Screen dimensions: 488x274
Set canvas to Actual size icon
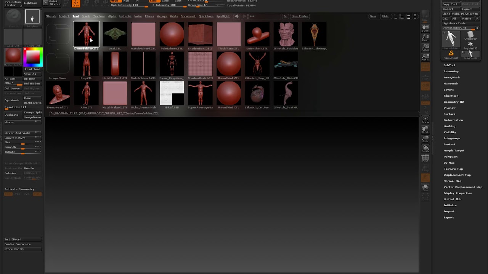[x=425, y=48]
